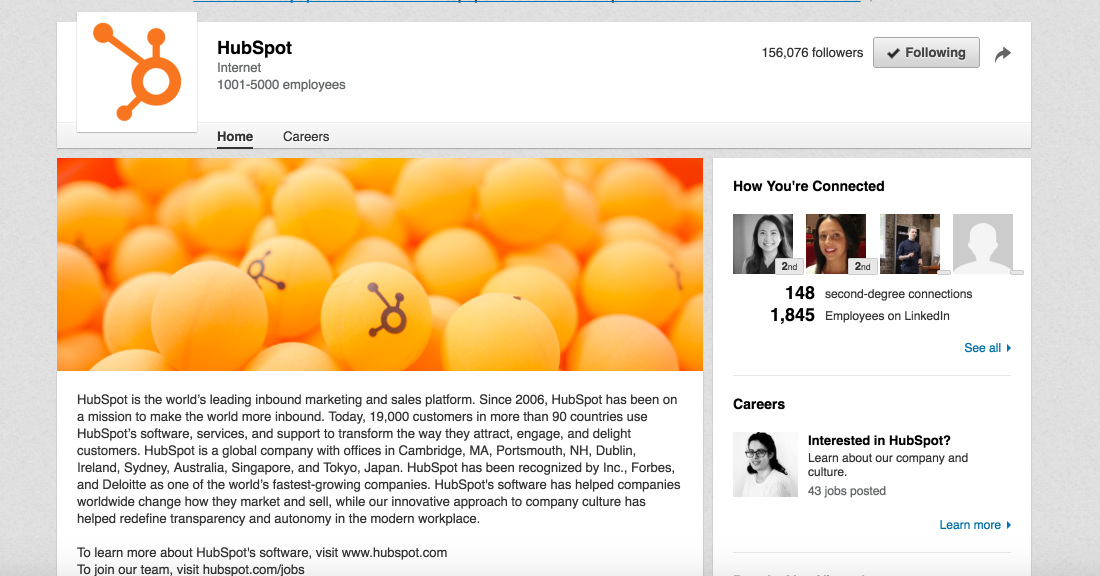
Task: Open the Interested in HubSpot? heading
Action: [x=878, y=440]
